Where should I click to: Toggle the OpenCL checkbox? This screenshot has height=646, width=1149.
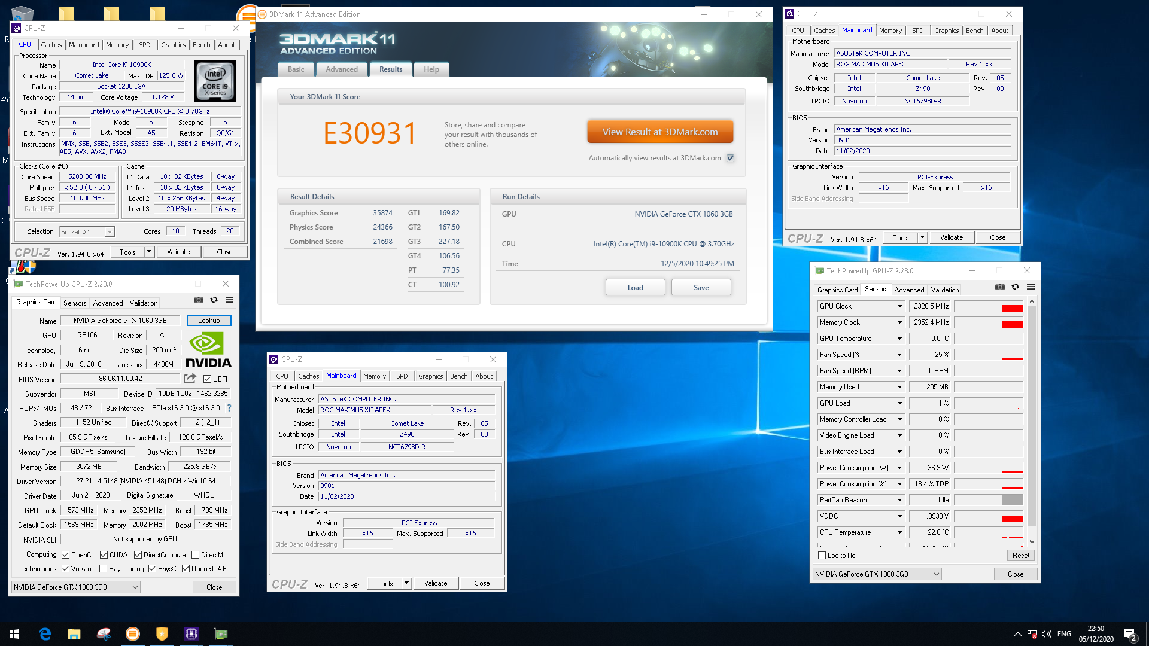[x=66, y=554]
